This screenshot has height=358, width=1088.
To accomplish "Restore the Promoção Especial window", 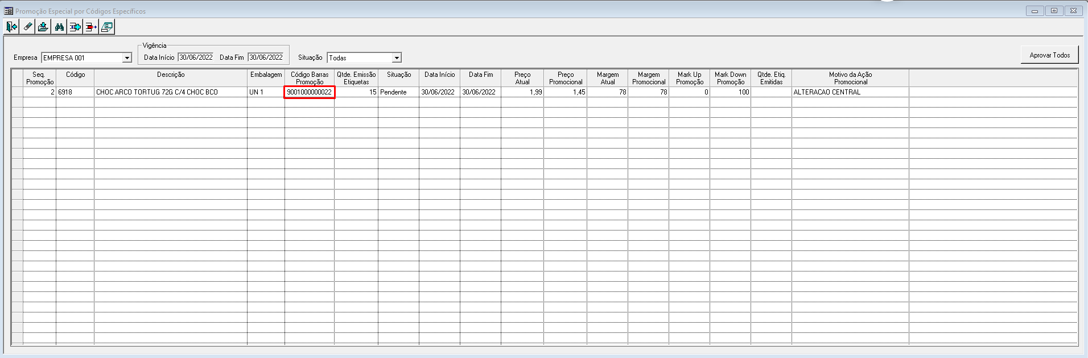I will point(1054,11).
